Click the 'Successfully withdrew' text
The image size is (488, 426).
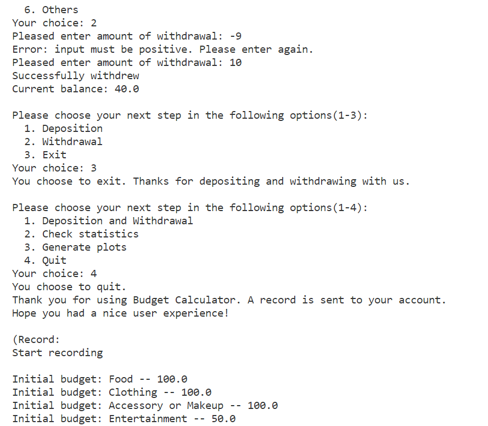(x=76, y=76)
